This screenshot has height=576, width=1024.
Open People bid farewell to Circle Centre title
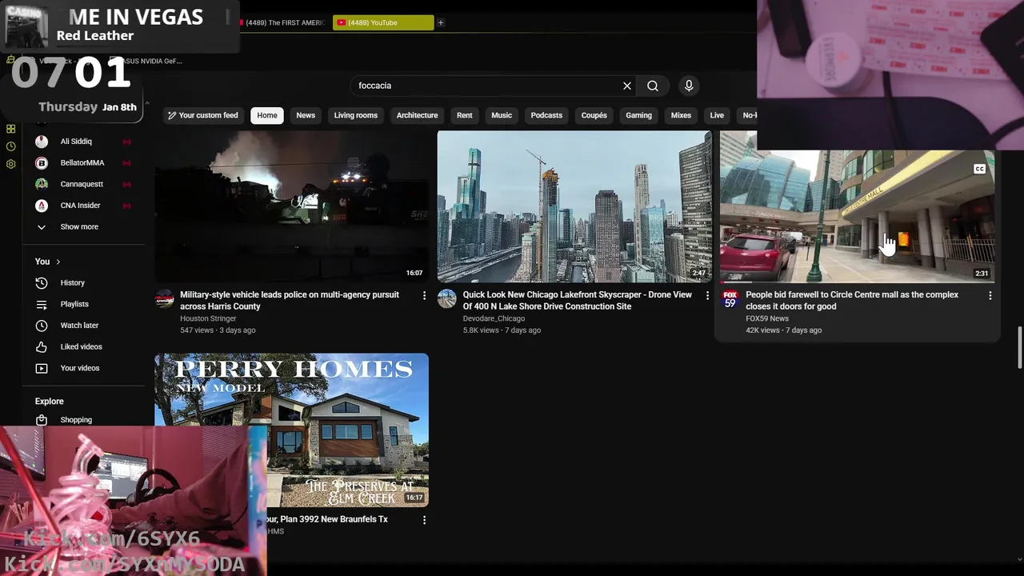coord(852,300)
